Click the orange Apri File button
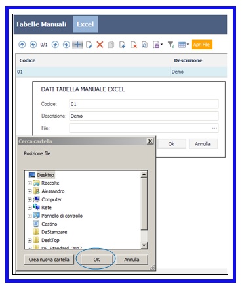 (202, 45)
